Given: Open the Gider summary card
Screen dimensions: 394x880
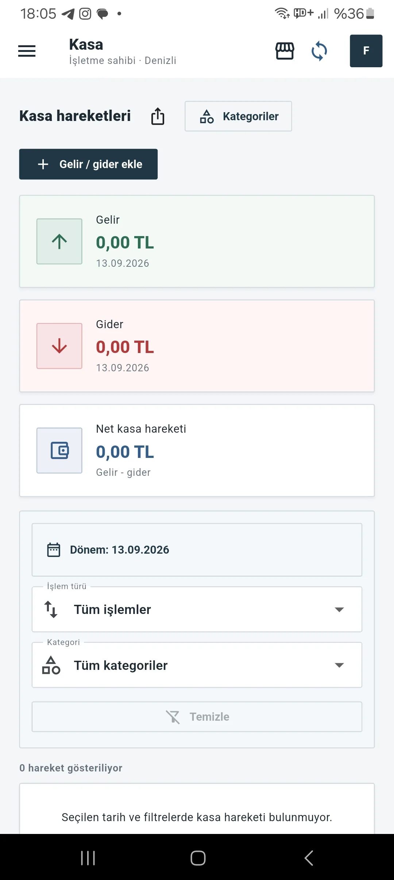Looking at the screenshot, I should tap(197, 346).
